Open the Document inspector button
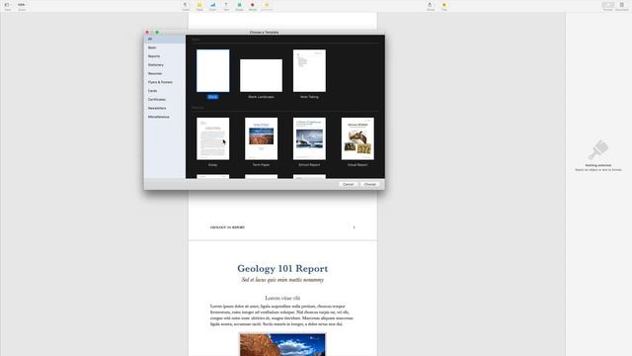This screenshot has height=356, width=632. tap(621, 5)
